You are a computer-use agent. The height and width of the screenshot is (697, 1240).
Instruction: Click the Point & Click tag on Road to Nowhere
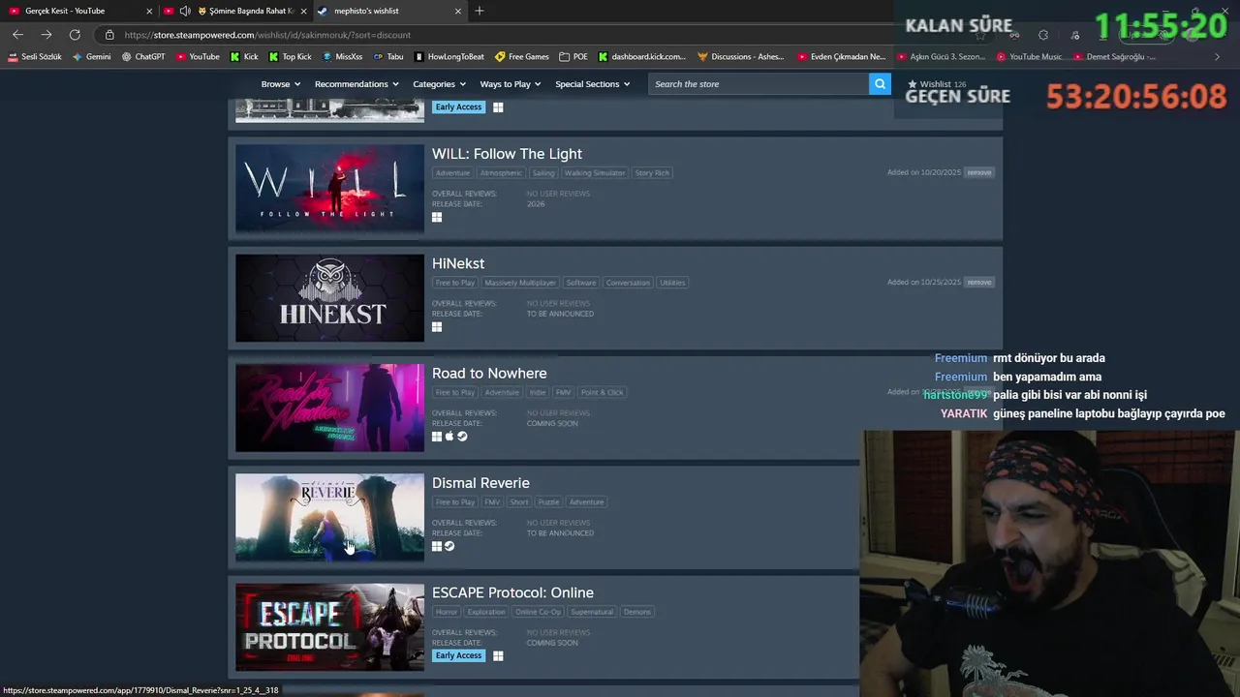(603, 392)
